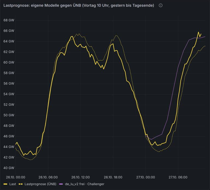The image size is (210, 190).
Task: Click the purple Challenger color swatch
Action: (x=61, y=184)
